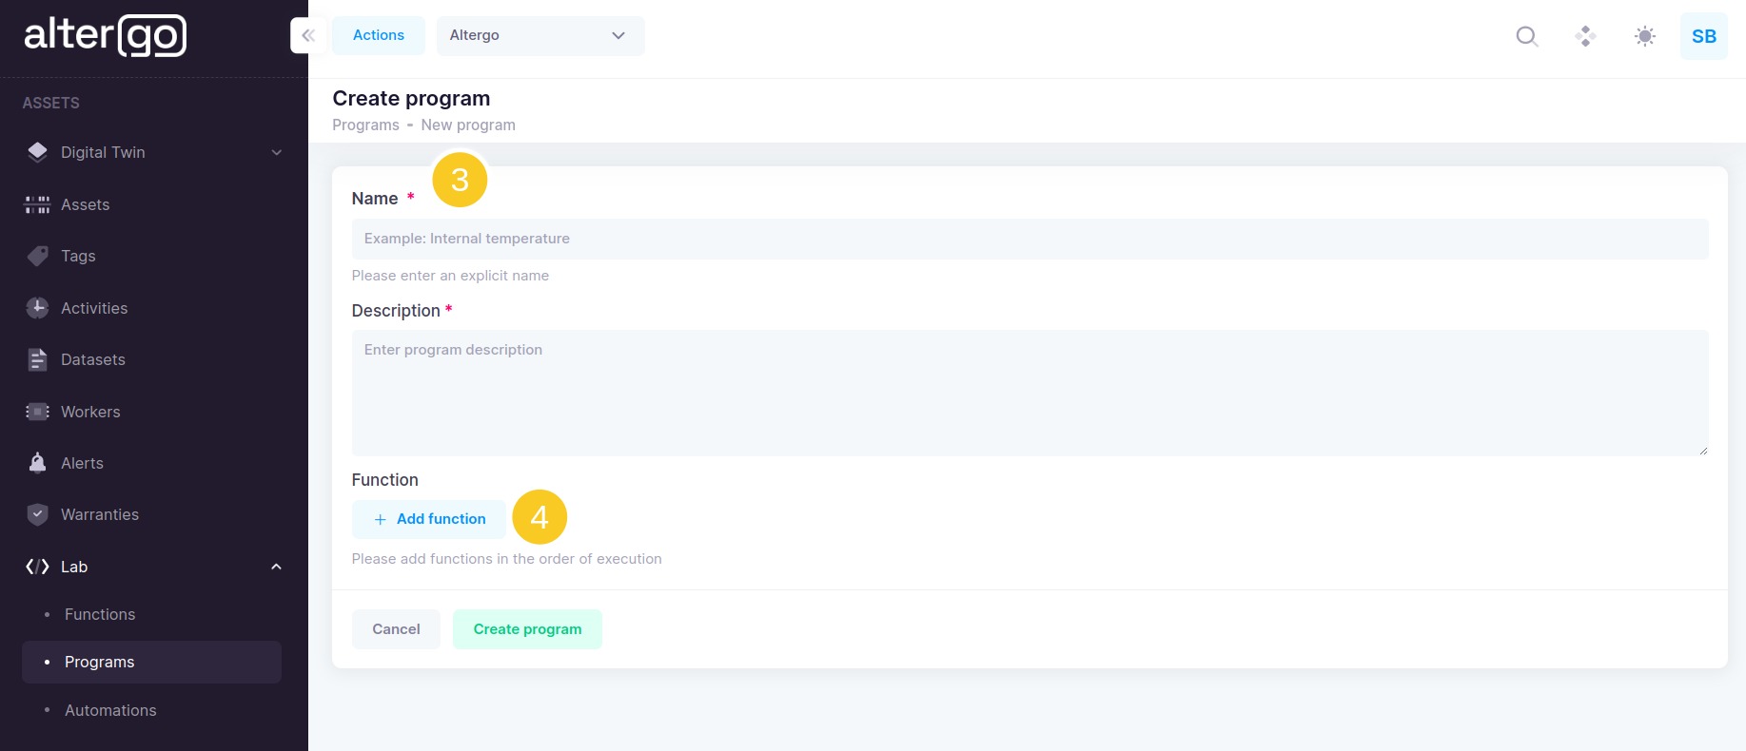This screenshot has width=1746, height=751.
Task: Open the Altergo workspace dropdown
Action: (539, 35)
